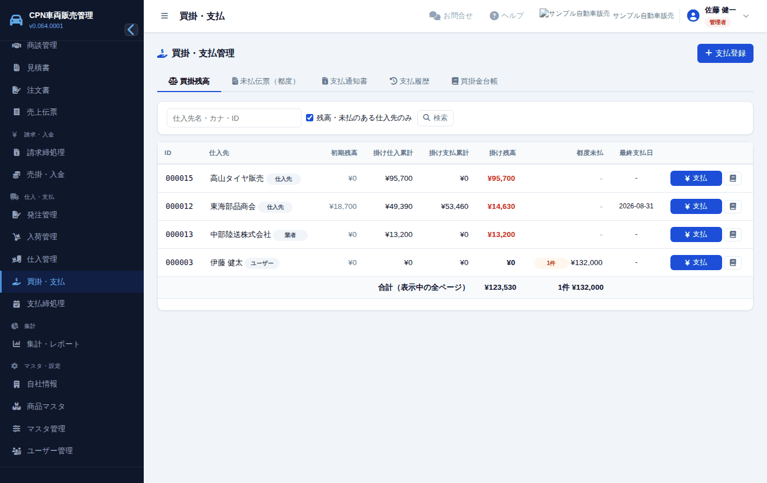Image resolution: width=767 pixels, height=483 pixels.
Task: Click the 検索 search button
Action: pyautogui.click(x=435, y=118)
